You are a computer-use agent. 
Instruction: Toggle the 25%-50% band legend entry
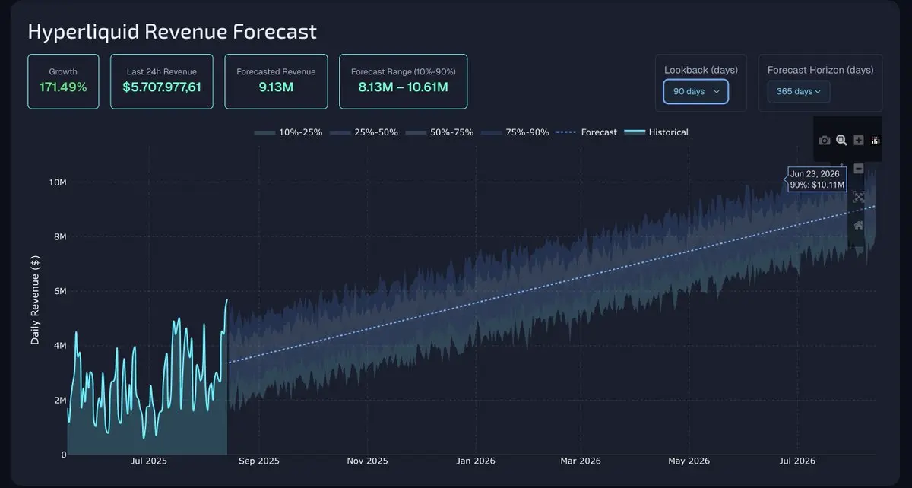(364, 132)
